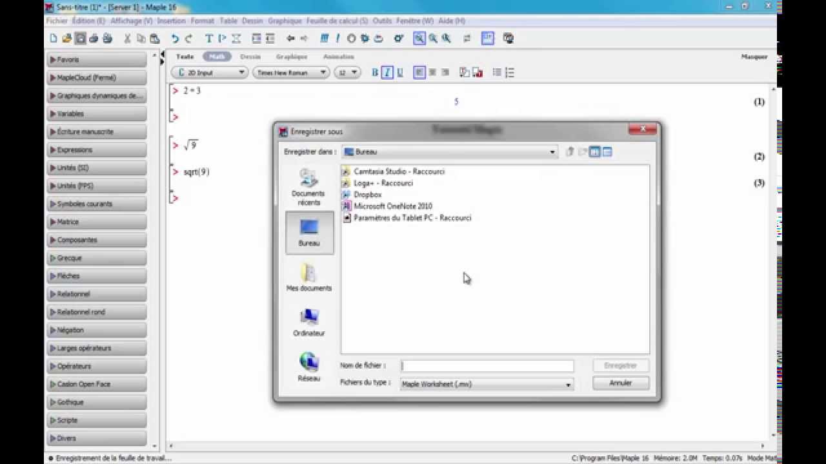Toggle bulleted list formatting
The image size is (826, 464).
[x=497, y=73]
